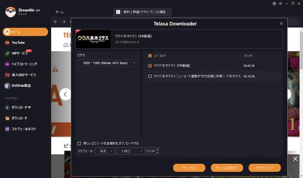Click the Telasa home icon on webpage
The width and height of the screenshot is (303, 178).
pyautogui.click(x=66, y=45)
